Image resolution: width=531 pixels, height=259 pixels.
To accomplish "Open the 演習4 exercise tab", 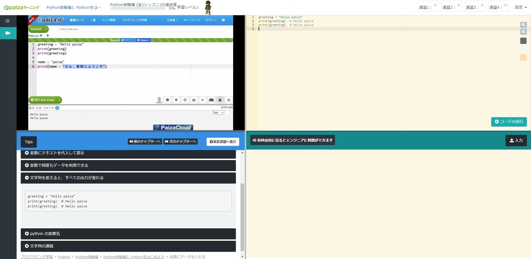I will point(498,7).
